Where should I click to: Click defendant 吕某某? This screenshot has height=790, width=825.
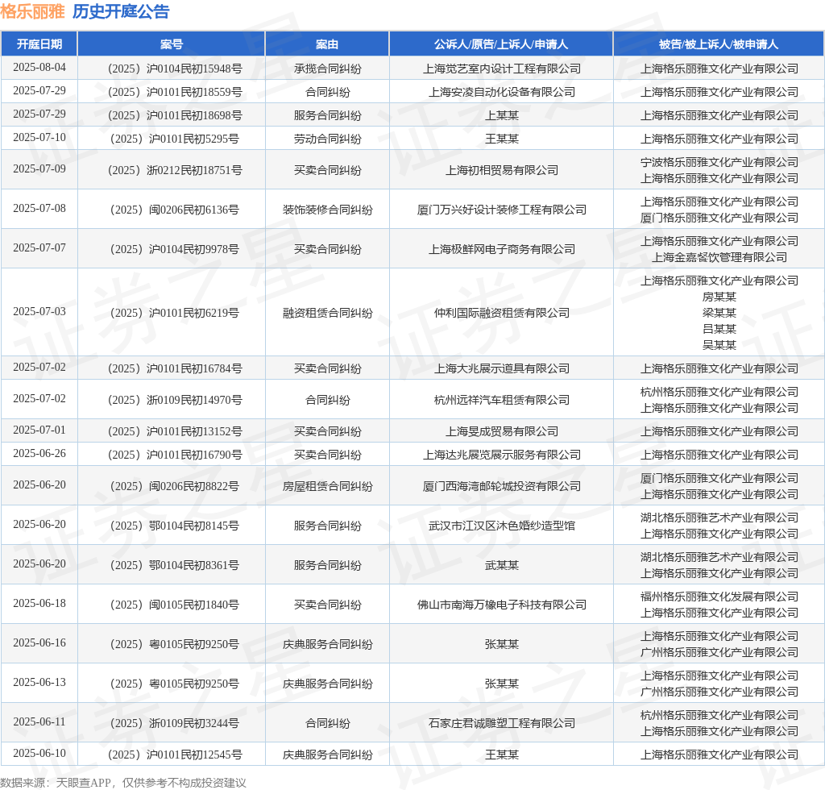(x=719, y=329)
